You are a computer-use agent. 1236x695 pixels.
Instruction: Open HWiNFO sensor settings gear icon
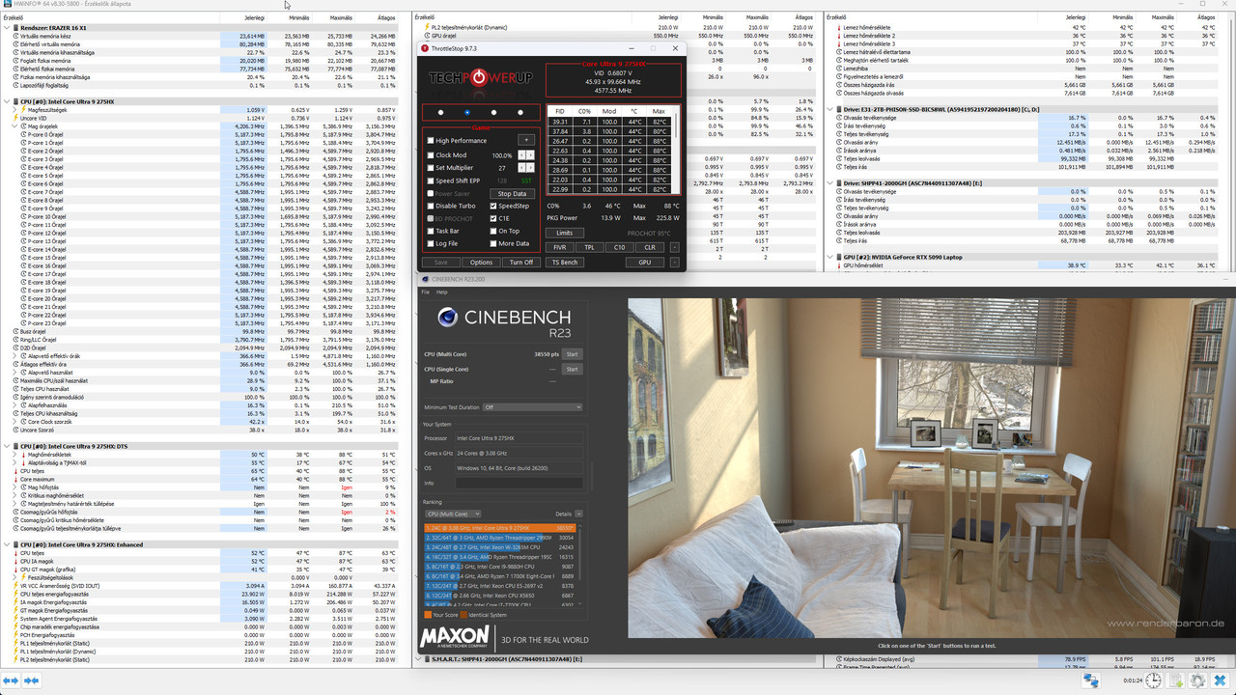(x=1198, y=681)
